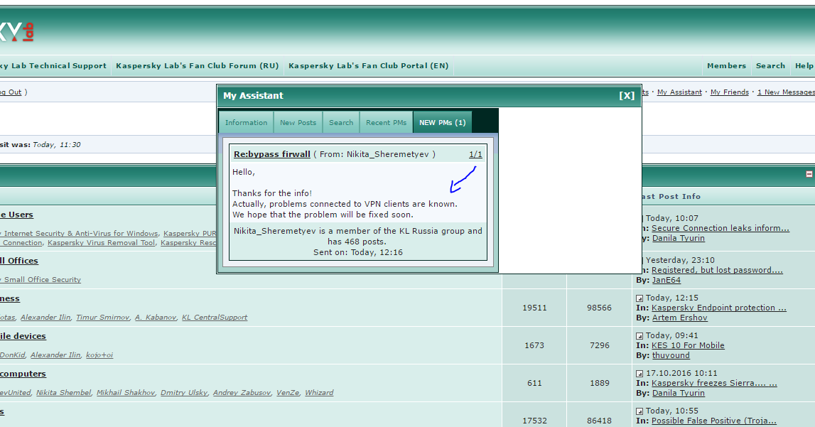Open Registered, but lost password.... thread
The width and height of the screenshot is (815, 427).
pos(717,270)
